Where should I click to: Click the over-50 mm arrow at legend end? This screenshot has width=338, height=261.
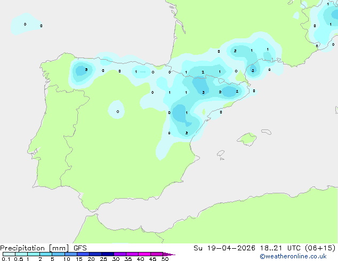click(169, 254)
